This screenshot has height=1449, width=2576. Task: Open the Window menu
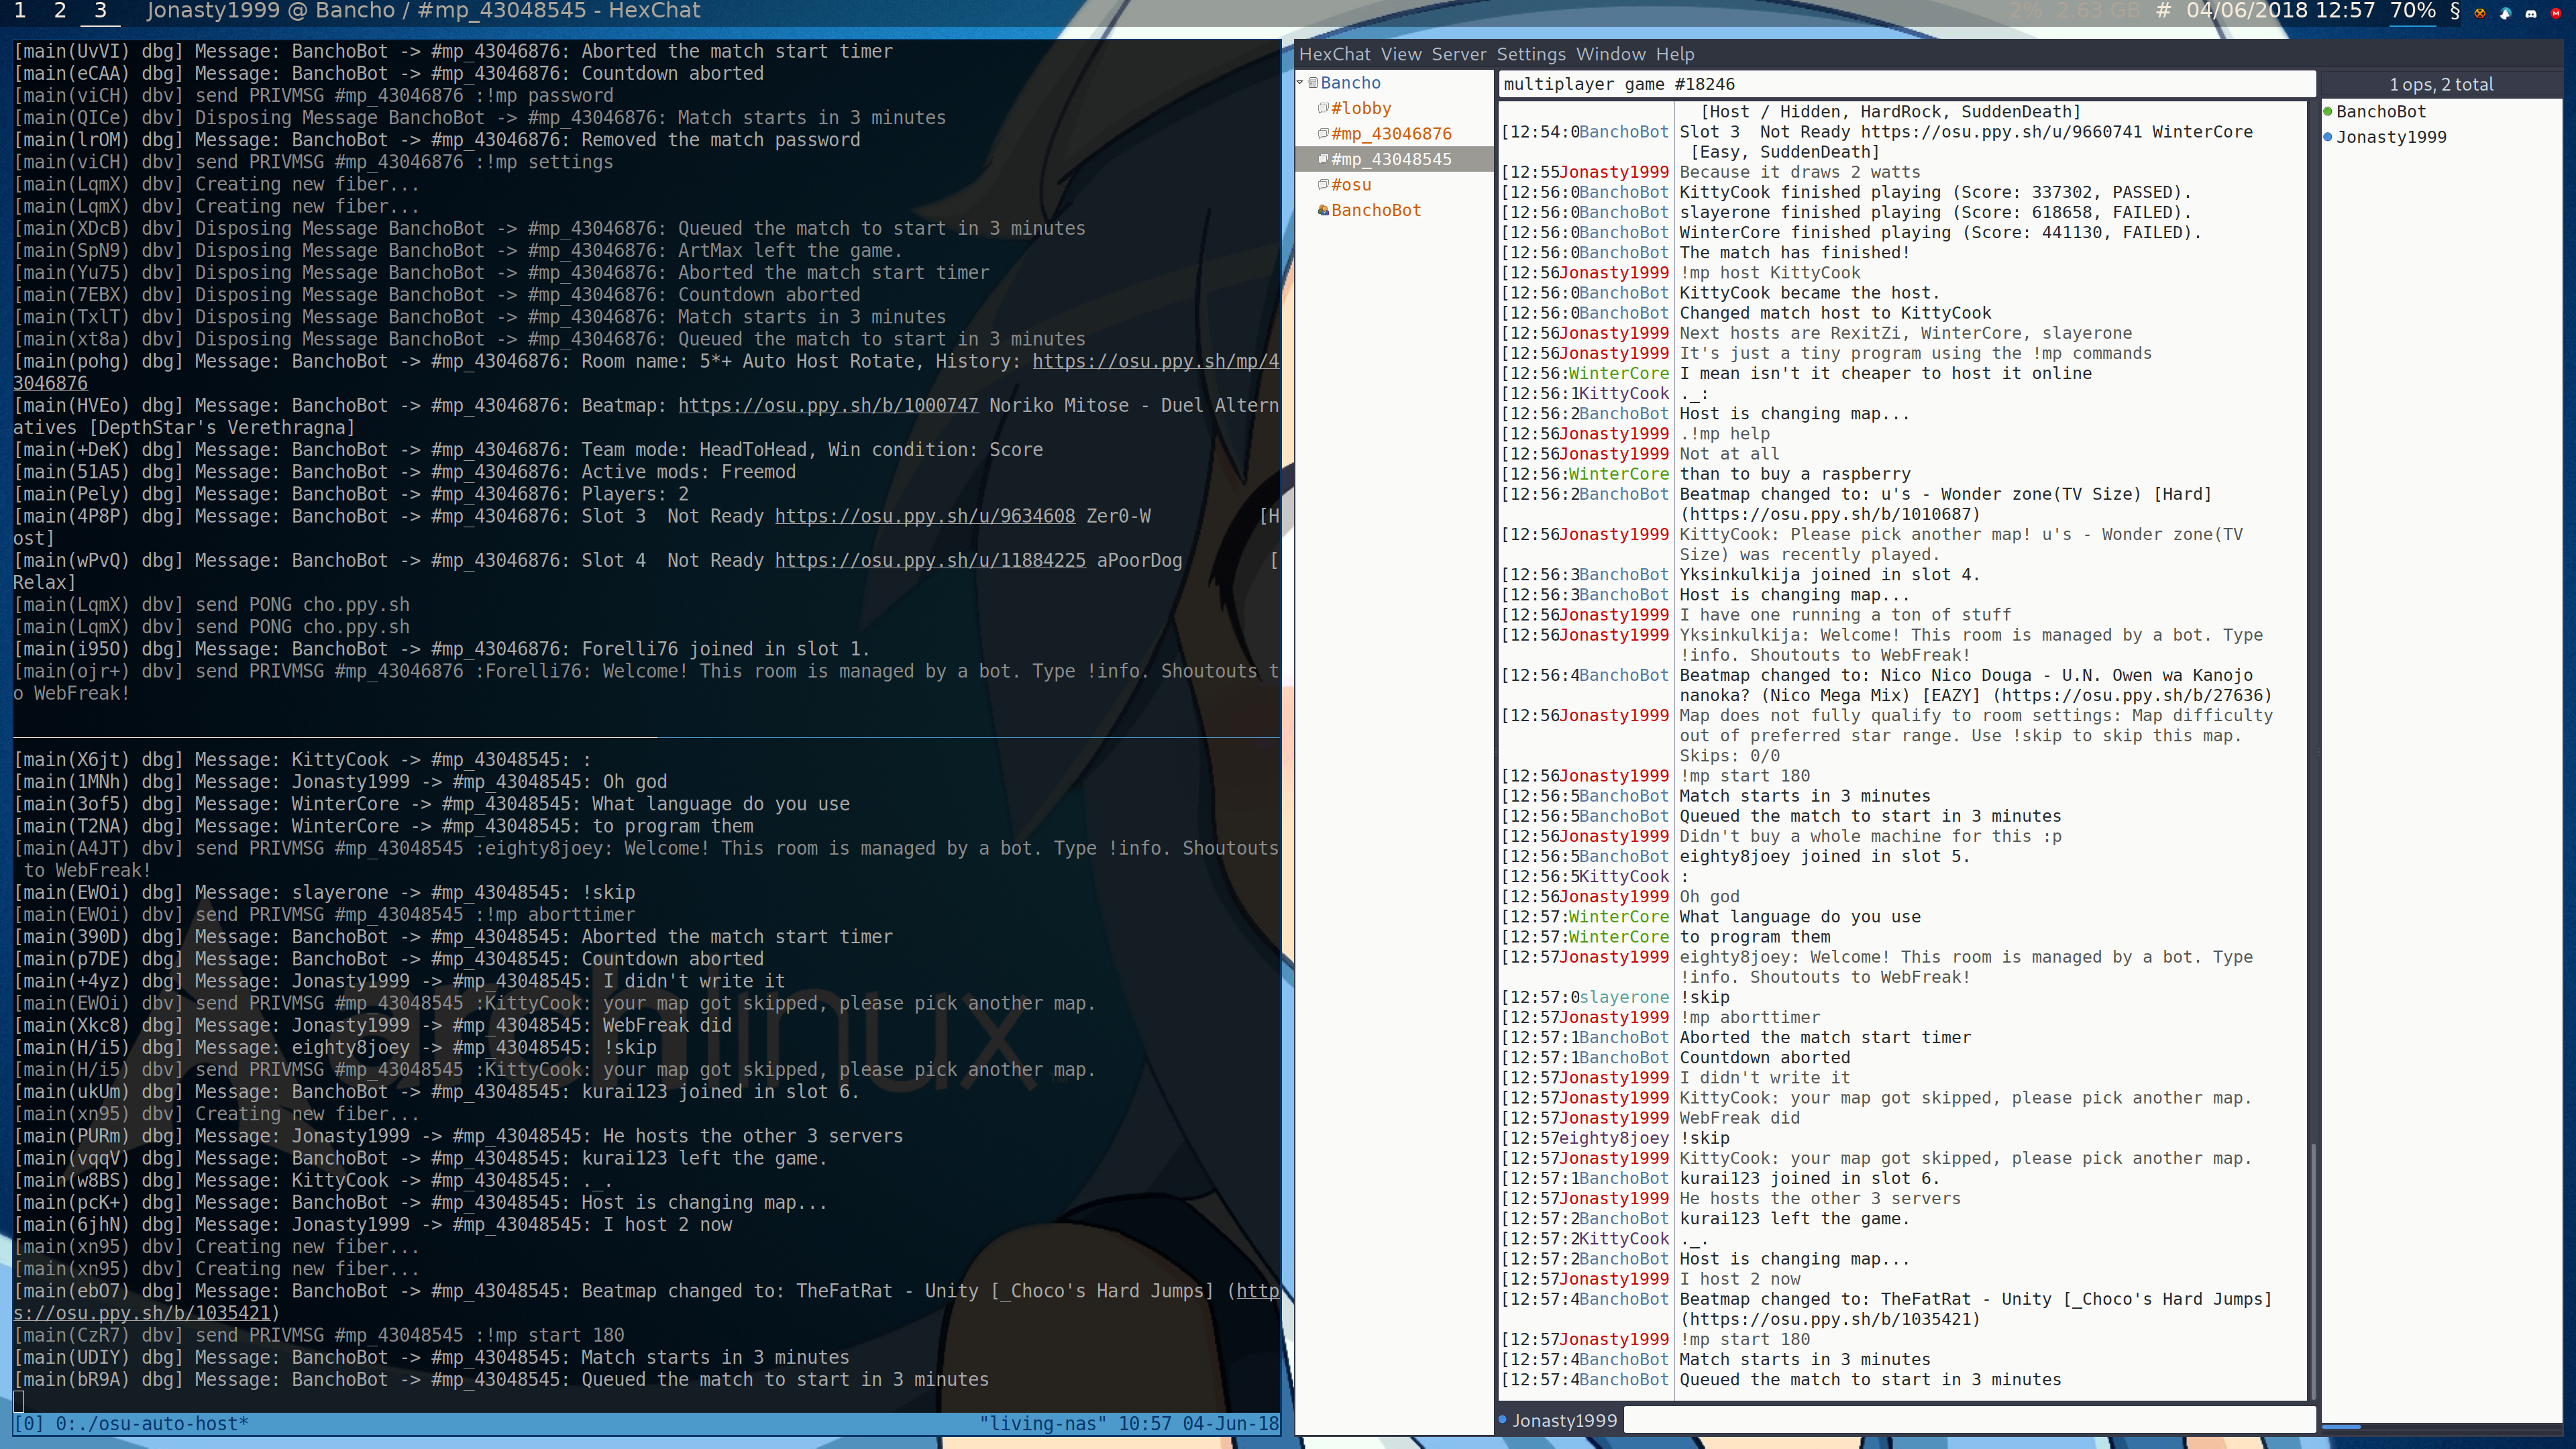coord(1610,54)
